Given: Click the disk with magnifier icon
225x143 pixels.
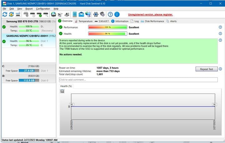Looking at the screenshot, I should click(x=46, y=14).
